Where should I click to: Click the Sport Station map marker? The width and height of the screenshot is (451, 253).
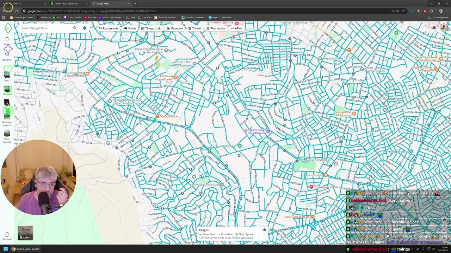pos(240,146)
